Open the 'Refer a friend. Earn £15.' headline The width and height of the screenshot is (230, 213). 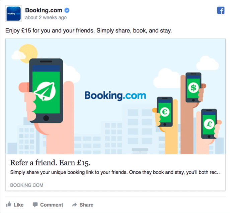50,163
